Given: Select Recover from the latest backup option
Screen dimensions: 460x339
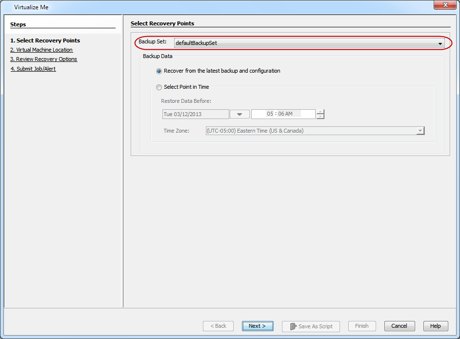Looking at the screenshot, I should 159,71.
